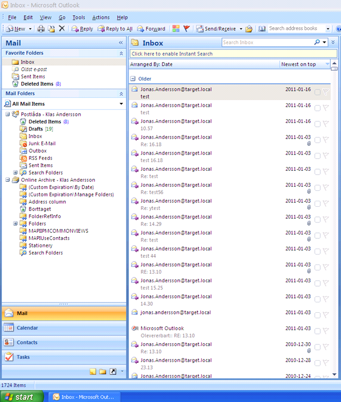Click the attachment clip on Re: 16.18
341x402 pixels.
(x=309, y=144)
